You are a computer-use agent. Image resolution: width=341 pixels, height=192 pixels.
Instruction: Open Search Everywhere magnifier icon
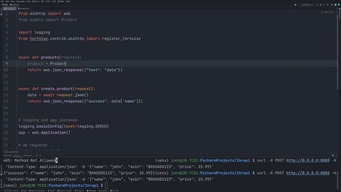332,5
